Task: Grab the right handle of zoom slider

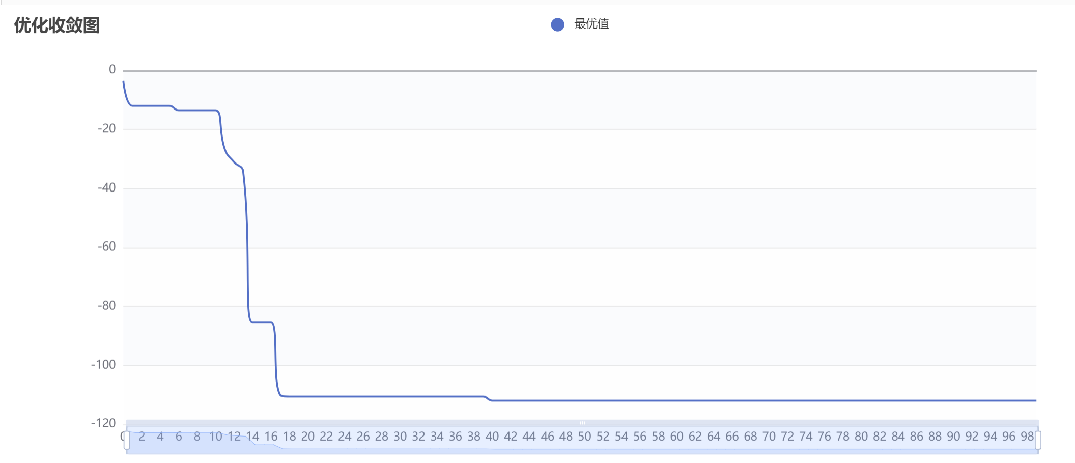Action: pyautogui.click(x=1038, y=440)
